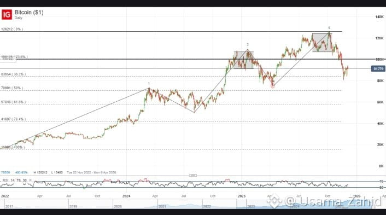This screenshot has height=215, width=386.
Task: Click the 40K price axis label
Action: pos(381,124)
